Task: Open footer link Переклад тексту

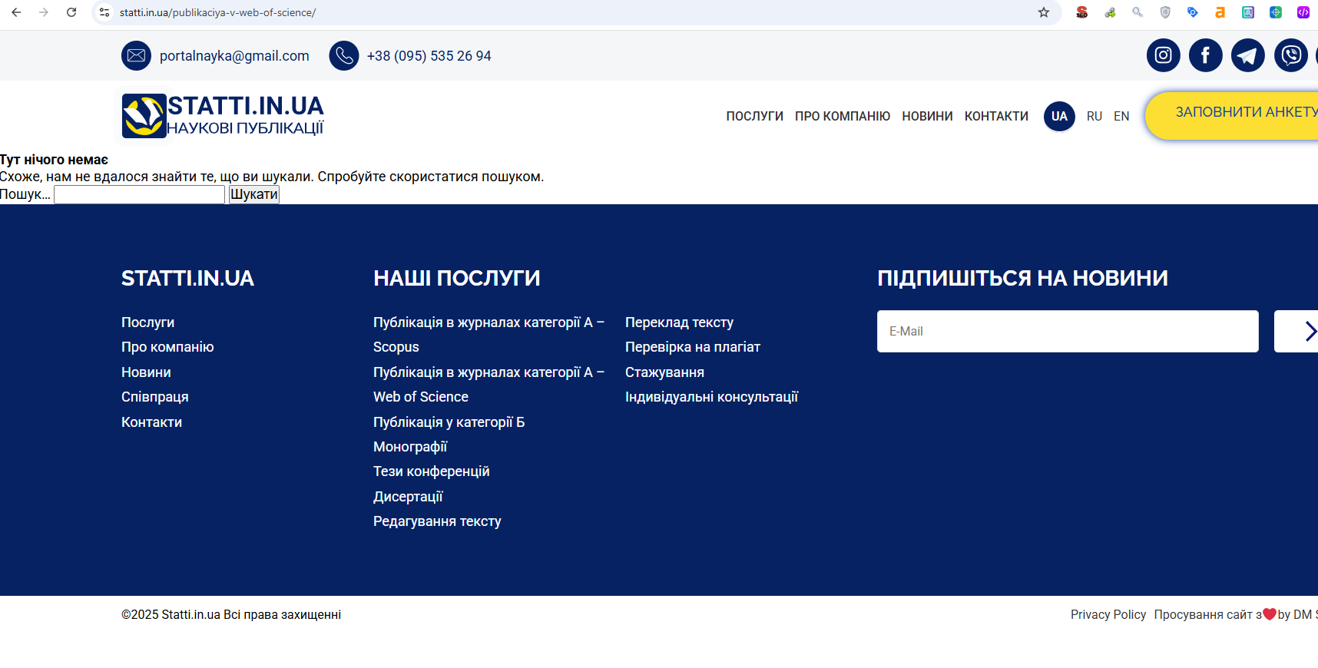Action: [679, 322]
